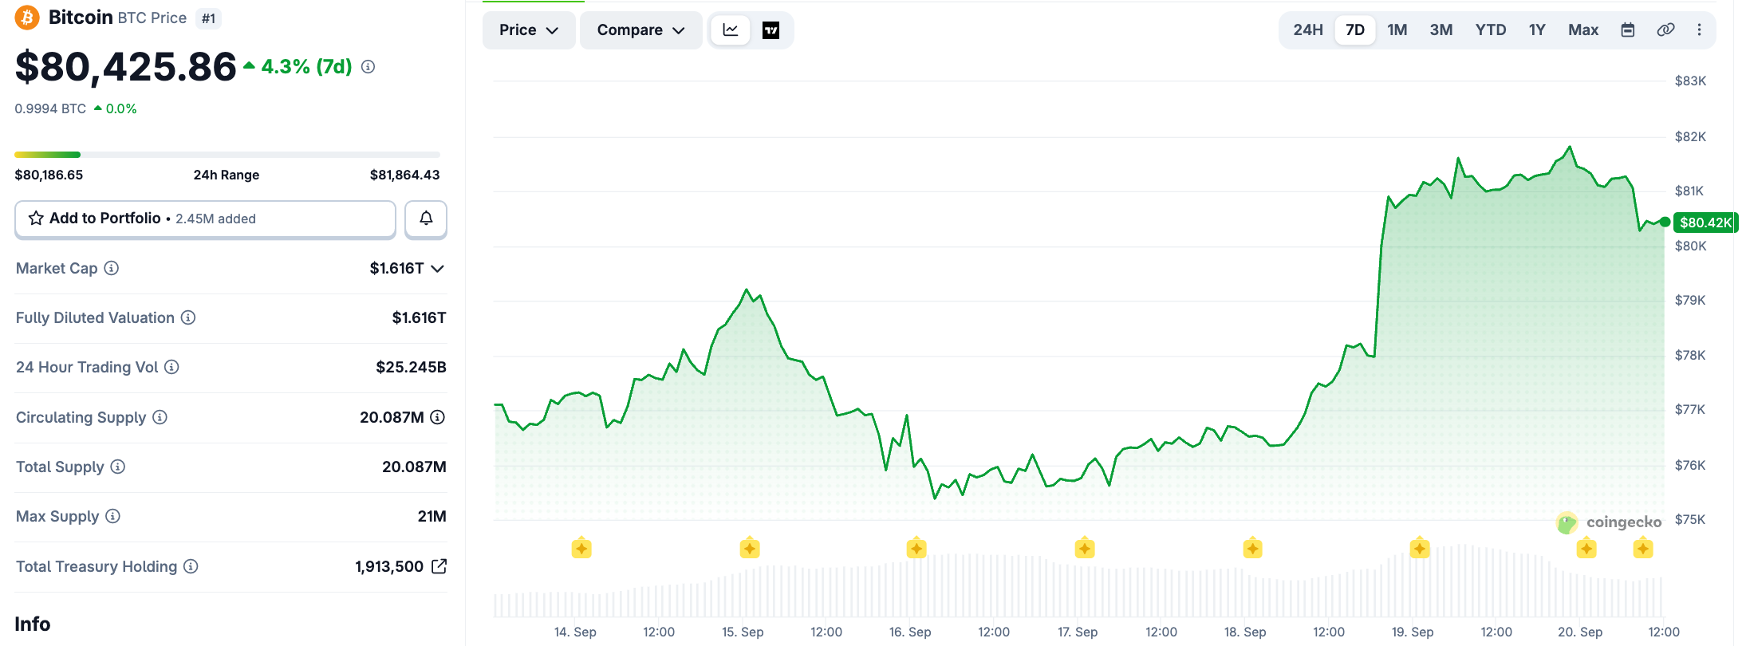Image resolution: width=1742 pixels, height=646 pixels.
Task: Click the news marker under 19. Sep
Action: coord(1420,549)
